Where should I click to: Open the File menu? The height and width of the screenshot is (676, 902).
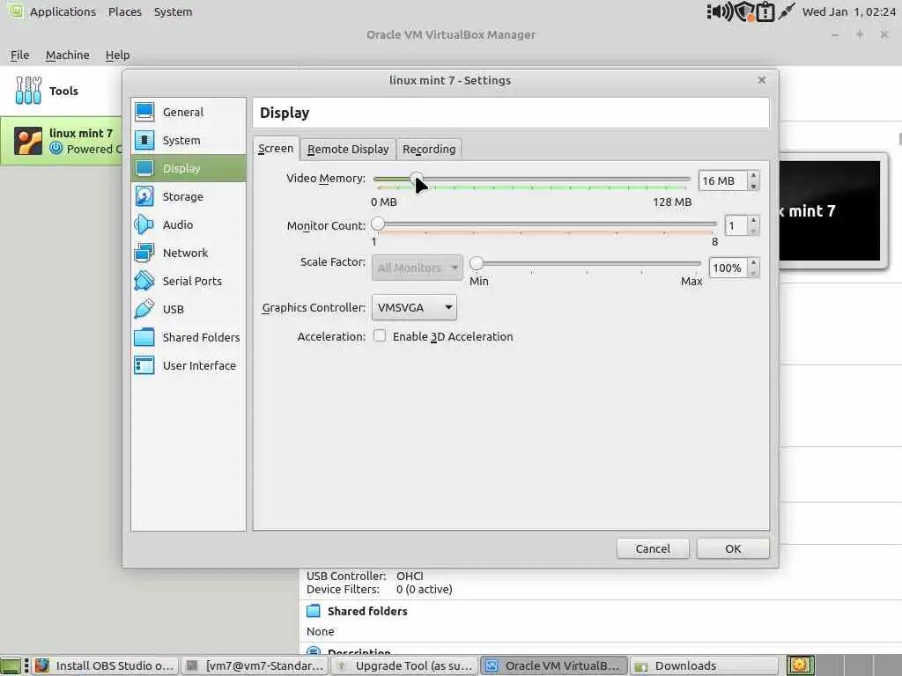coord(19,55)
